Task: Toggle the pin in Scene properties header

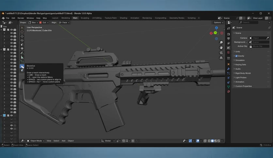Action: pos(269,28)
